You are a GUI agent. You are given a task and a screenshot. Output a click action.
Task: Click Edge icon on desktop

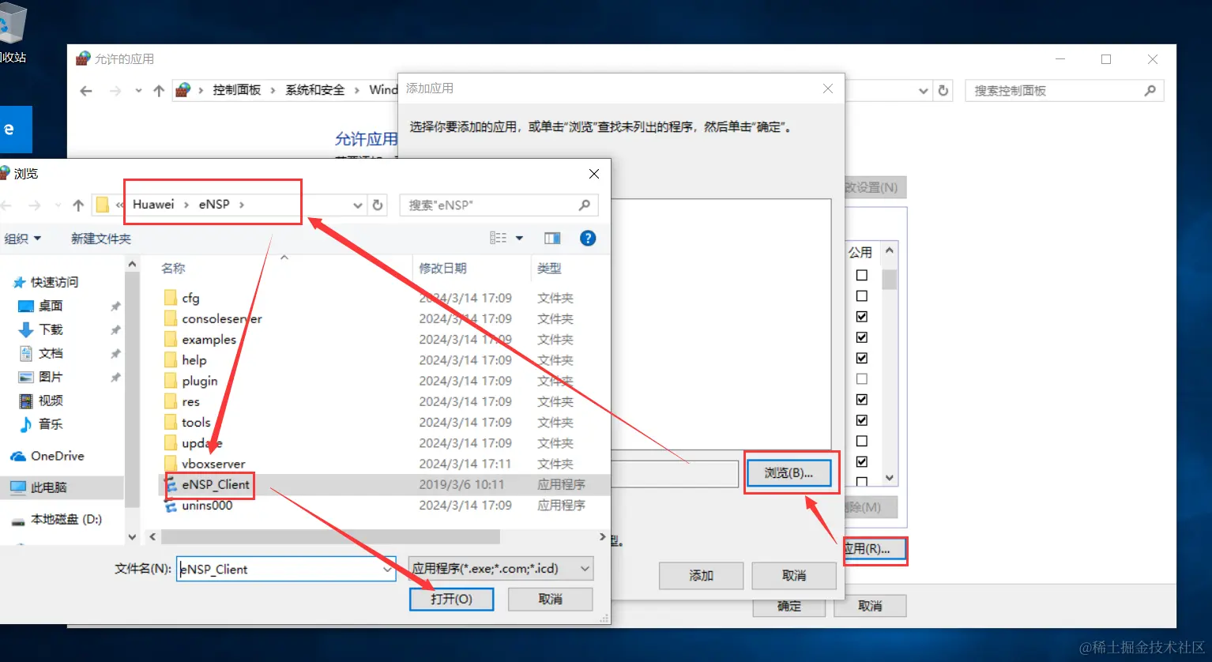pos(15,130)
